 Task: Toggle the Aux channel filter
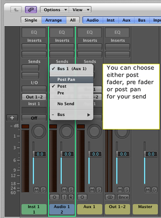(126, 20)
